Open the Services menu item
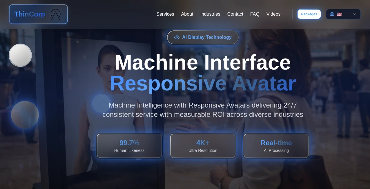This screenshot has width=370, height=189. click(165, 14)
